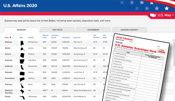Click the Colorado state shape icon

(22, 73)
